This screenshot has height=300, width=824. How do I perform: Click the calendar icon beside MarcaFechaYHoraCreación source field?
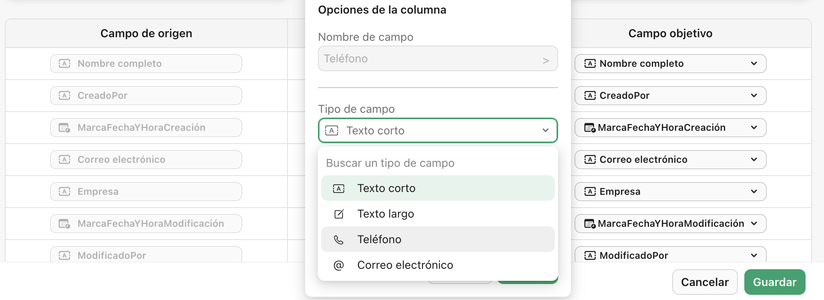pyautogui.click(x=64, y=127)
